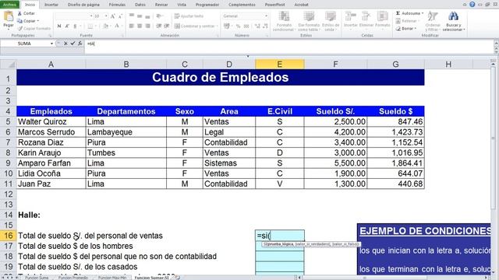
Task: Open the font name dropdown
Action: pyautogui.click(x=91, y=16)
